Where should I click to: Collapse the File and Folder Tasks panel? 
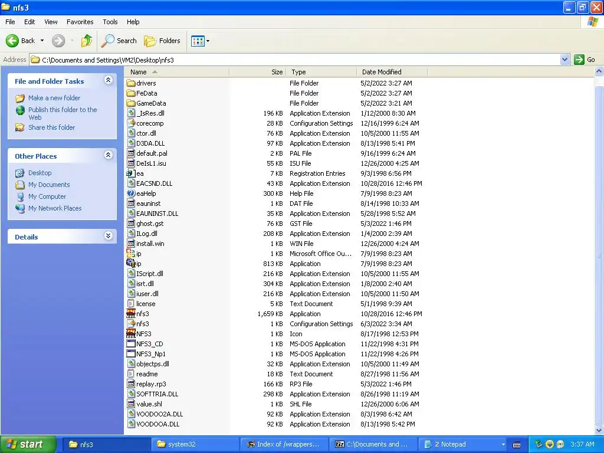click(109, 80)
